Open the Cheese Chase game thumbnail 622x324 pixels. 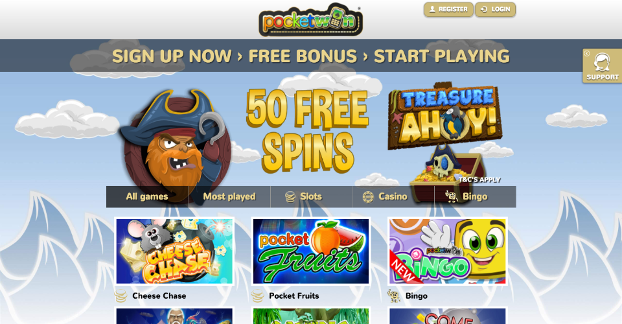(x=174, y=251)
